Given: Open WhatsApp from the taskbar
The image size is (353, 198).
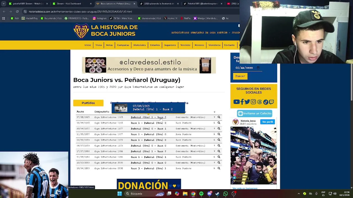Looking at the screenshot, I should 226,194.
